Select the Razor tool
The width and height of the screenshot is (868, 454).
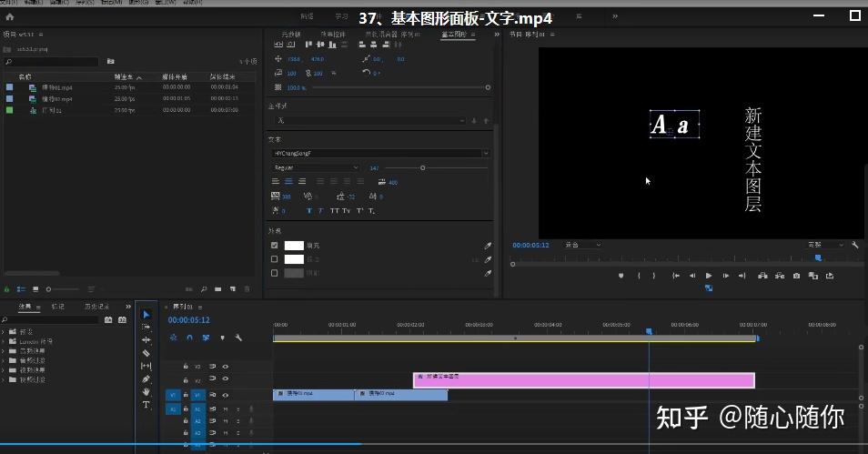pos(146,353)
